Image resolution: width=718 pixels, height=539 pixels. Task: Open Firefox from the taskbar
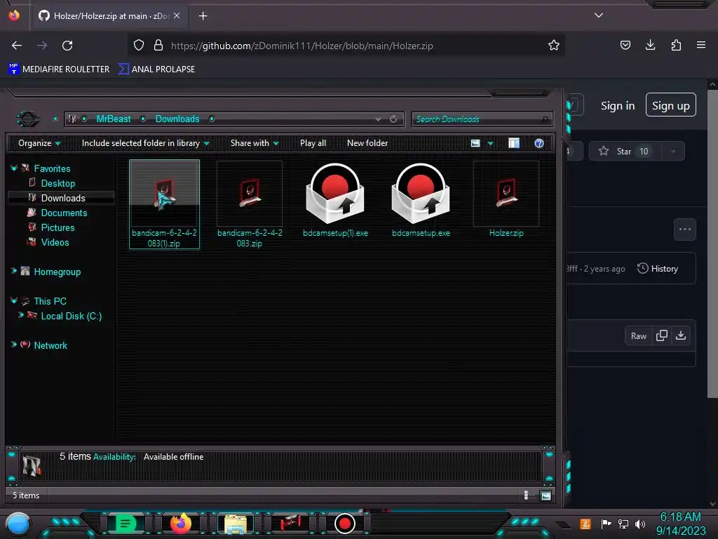[x=180, y=524]
